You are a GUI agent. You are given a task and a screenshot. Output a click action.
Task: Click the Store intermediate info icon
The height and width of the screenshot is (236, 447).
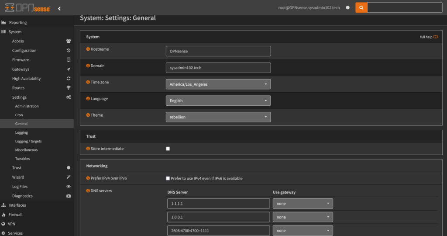(x=88, y=149)
